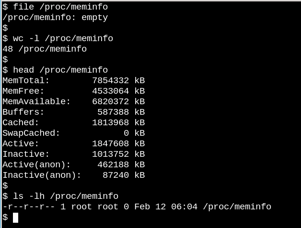
Task: Click the "file /proc/meminfo" command line
Action: (60, 7)
